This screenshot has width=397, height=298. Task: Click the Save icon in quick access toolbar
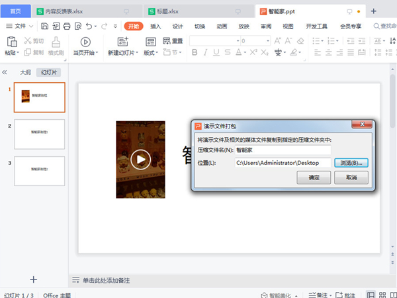click(44, 26)
